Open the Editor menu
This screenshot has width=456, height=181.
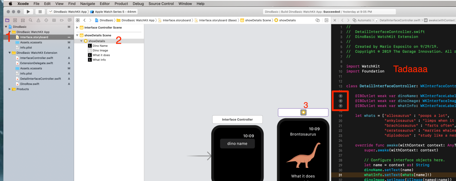(105, 4)
